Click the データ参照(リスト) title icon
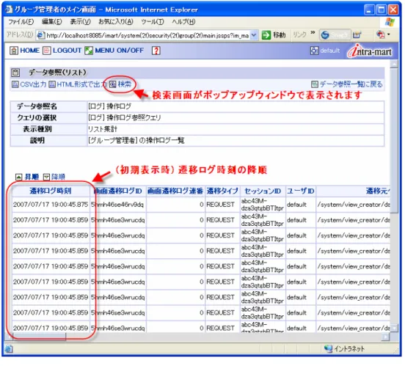The image size is (405, 366). tap(15, 73)
